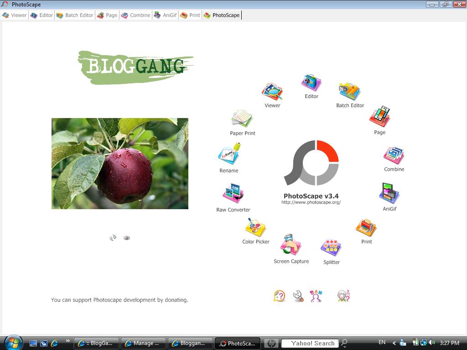
Task: Click the PhotoScape logo in the center
Action: 311,163
